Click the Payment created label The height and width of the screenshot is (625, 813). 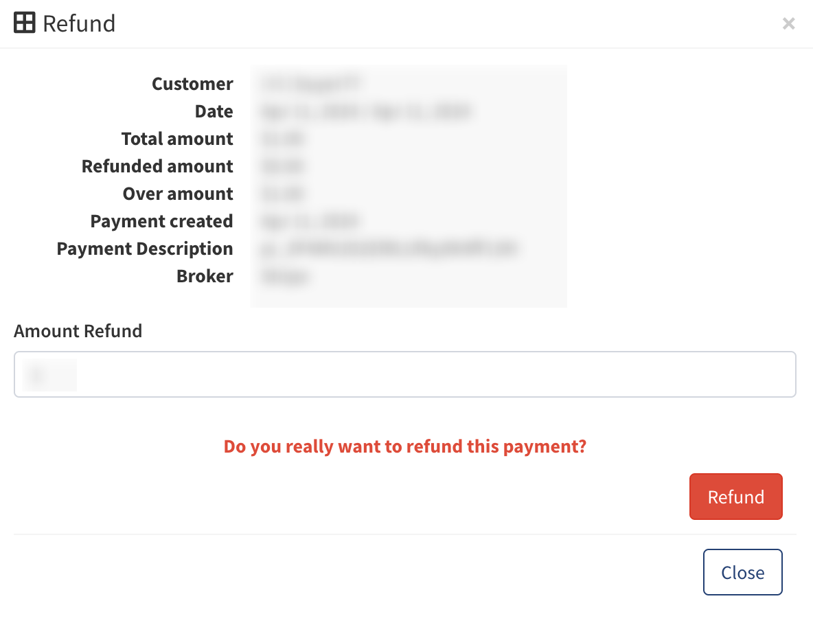(x=161, y=221)
